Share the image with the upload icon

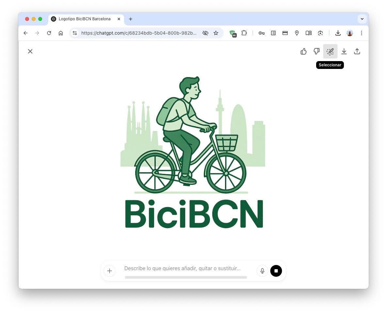coord(357,51)
